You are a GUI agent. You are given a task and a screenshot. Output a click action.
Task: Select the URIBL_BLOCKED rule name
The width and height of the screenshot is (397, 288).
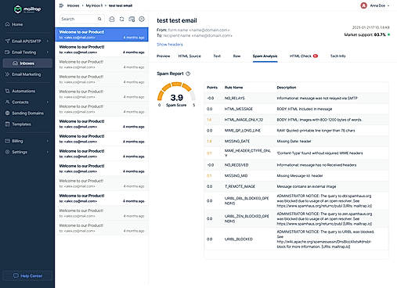[239, 239]
